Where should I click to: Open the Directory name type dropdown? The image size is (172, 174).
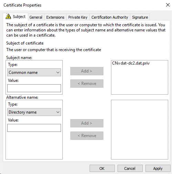click(x=34, y=112)
